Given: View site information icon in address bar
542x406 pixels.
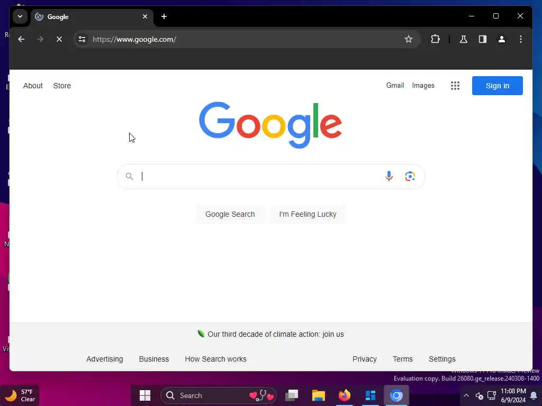Looking at the screenshot, I should (82, 39).
